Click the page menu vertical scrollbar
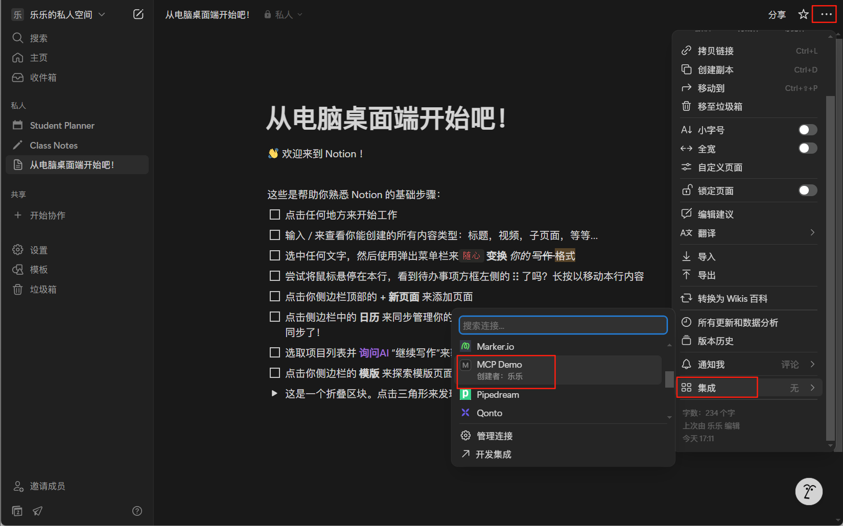The image size is (843, 526). [x=830, y=268]
